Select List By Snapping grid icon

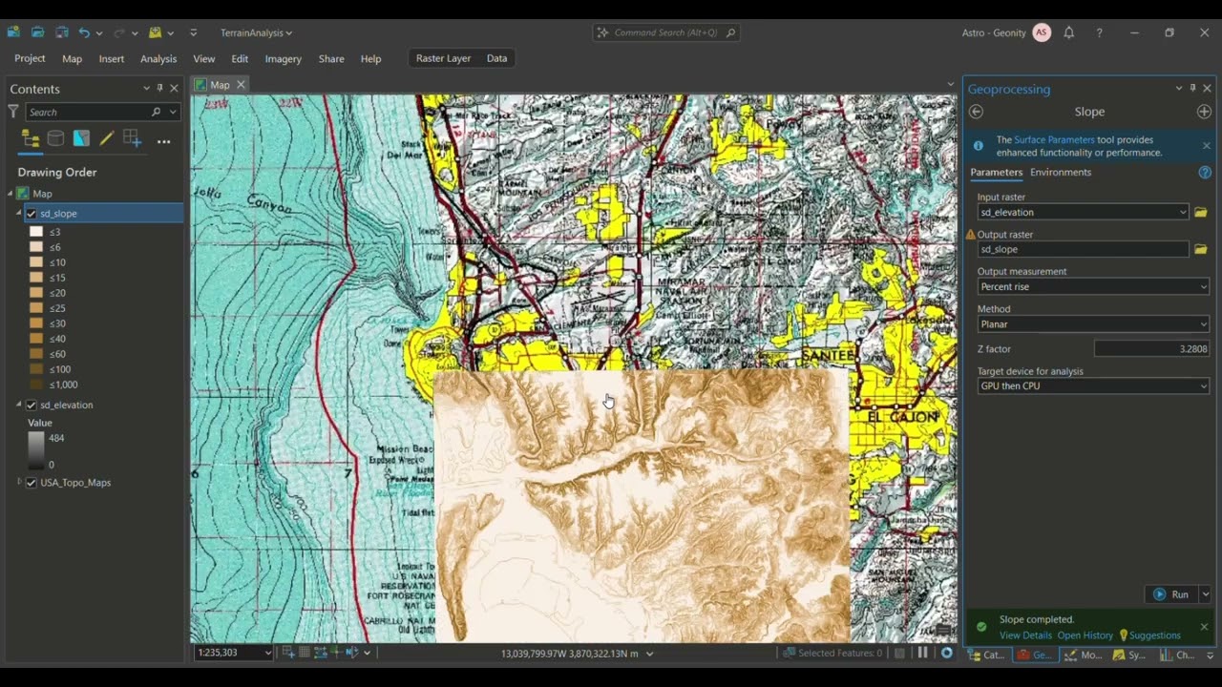(x=132, y=139)
